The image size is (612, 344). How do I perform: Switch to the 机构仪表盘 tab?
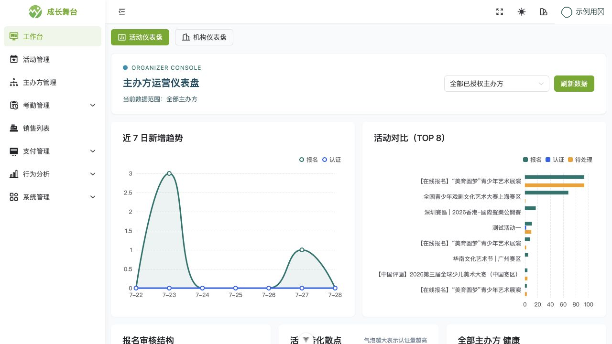(204, 37)
